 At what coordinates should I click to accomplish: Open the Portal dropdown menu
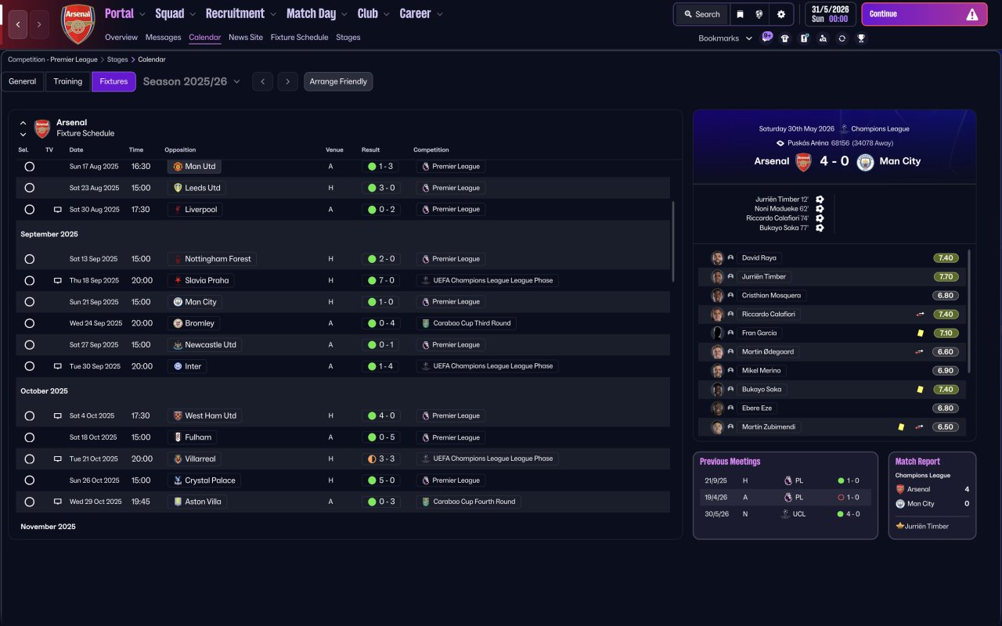(124, 14)
